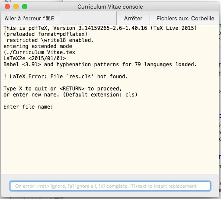Screen dimensions: 221x199
Task: Click the 'Enter file name:' prompt line
Action: pos(29,107)
